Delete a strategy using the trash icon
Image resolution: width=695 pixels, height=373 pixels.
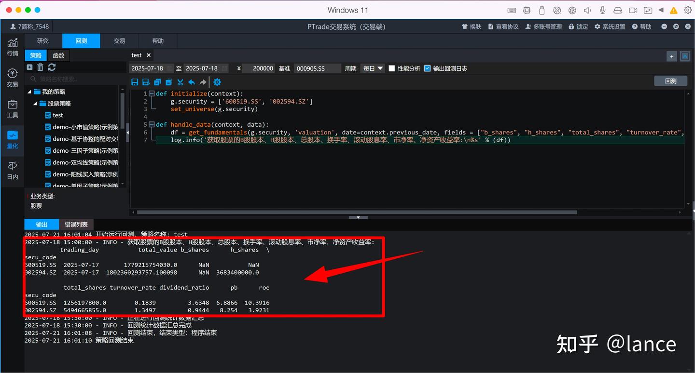pyautogui.click(x=40, y=67)
